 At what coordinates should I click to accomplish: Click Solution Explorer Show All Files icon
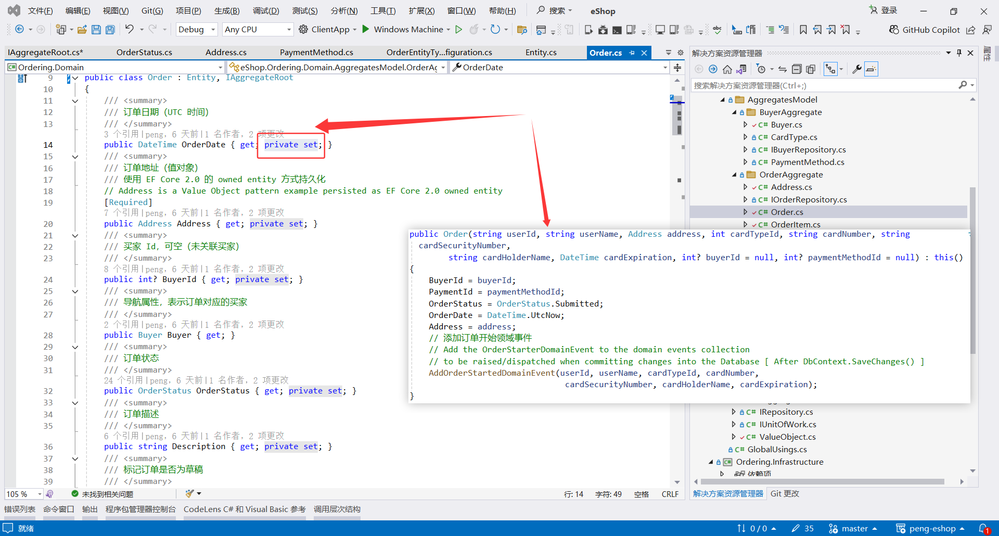tap(811, 69)
